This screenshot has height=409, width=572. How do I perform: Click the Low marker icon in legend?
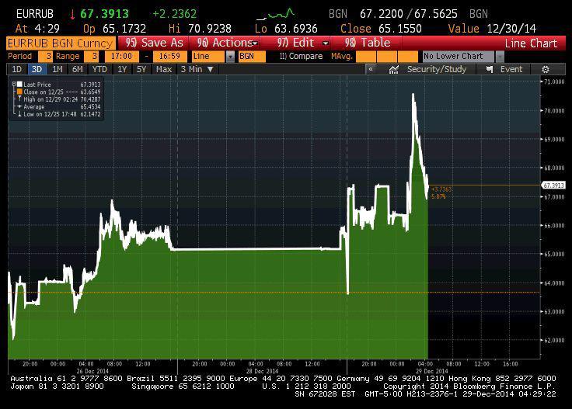18,114
